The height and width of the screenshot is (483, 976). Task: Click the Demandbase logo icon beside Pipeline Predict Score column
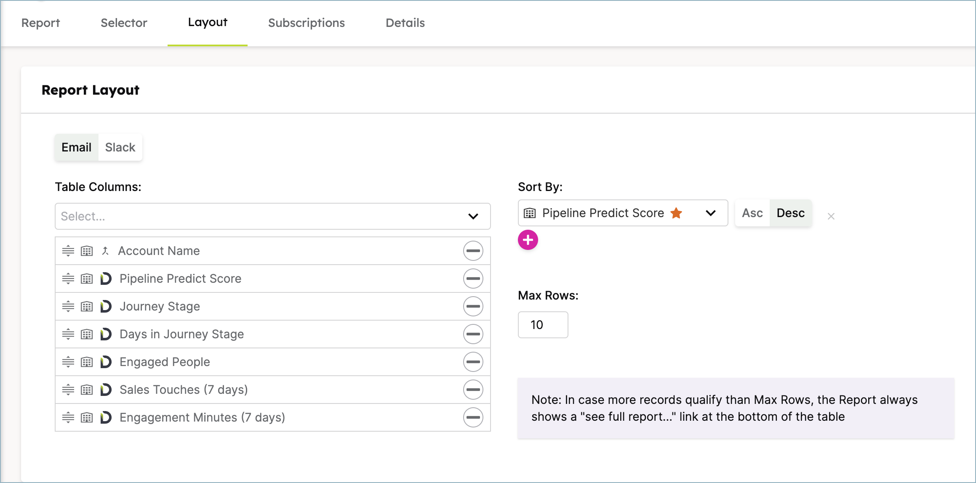[x=106, y=279]
